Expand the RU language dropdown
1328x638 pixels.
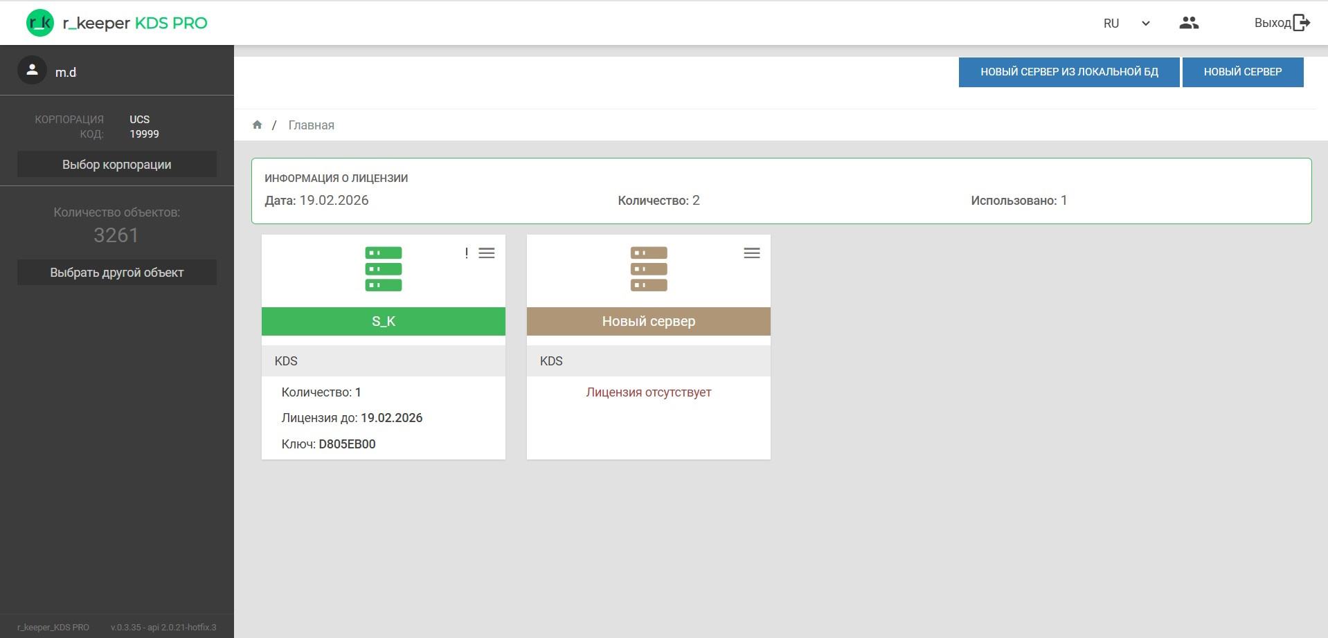[1111, 24]
